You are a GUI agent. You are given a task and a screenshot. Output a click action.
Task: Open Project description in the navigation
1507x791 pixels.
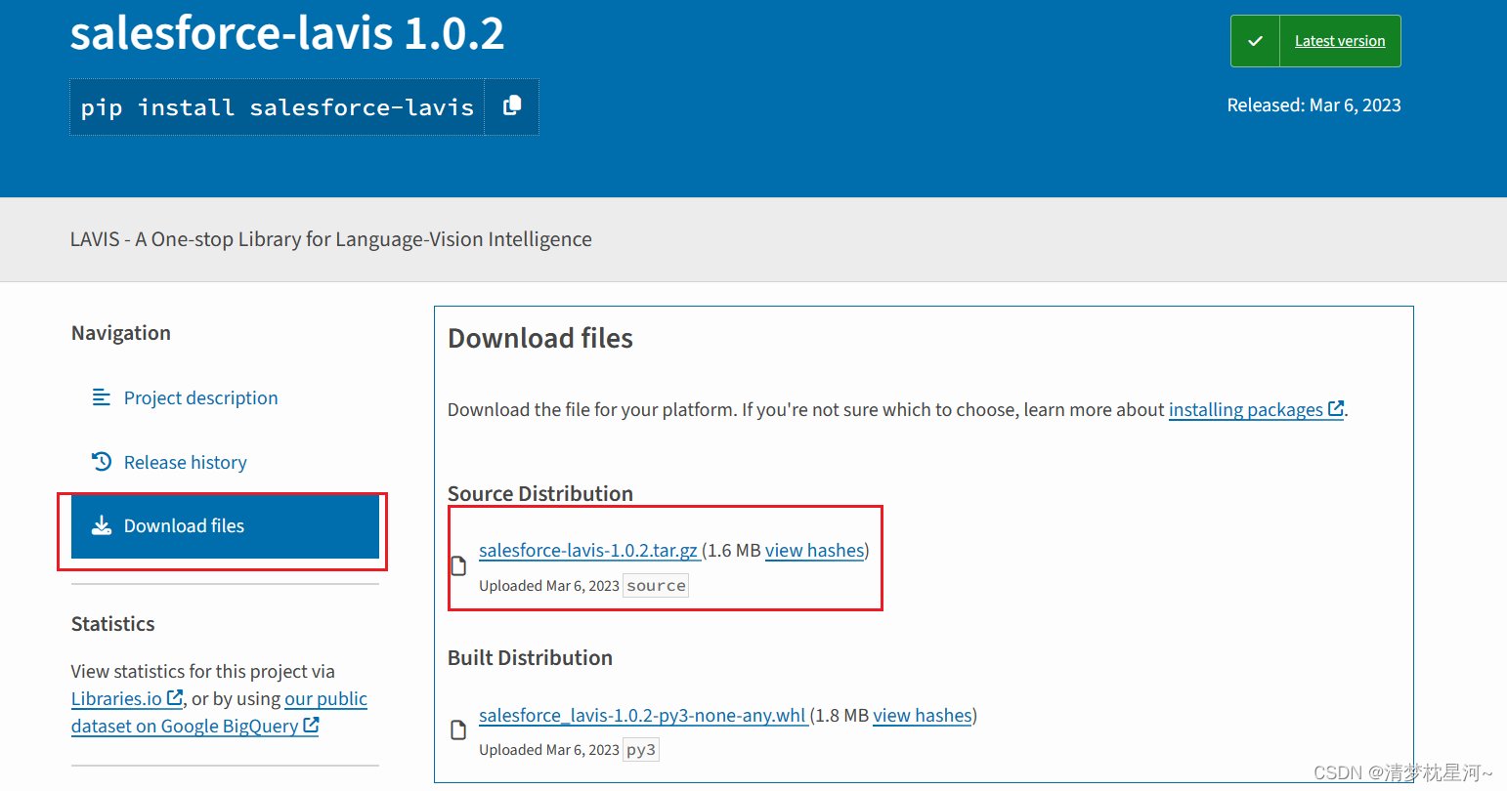point(200,397)
